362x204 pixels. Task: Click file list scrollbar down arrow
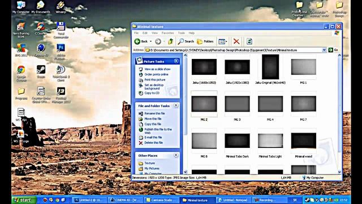[339, 172]
